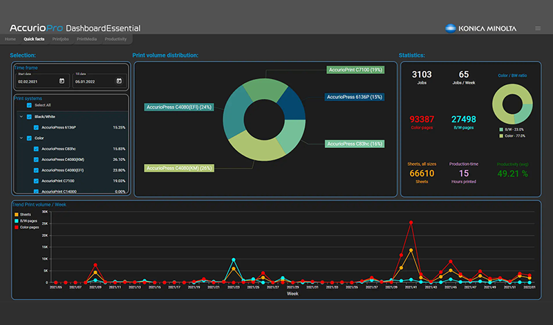This screenshot has height=325, width=553.
Task: Go to the Home tab
Action: tap(10, 39)
